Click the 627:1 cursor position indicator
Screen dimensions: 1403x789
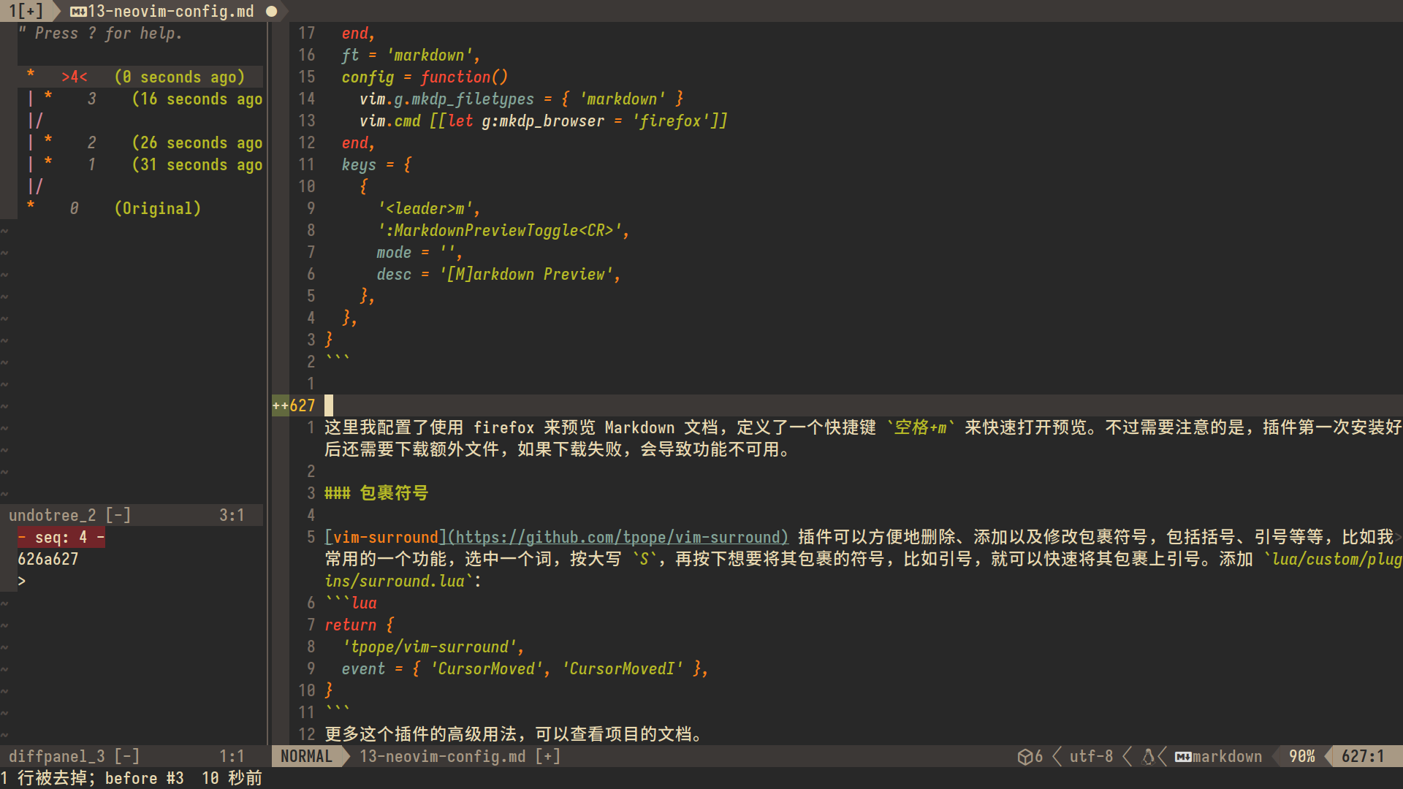[1363, 757]
